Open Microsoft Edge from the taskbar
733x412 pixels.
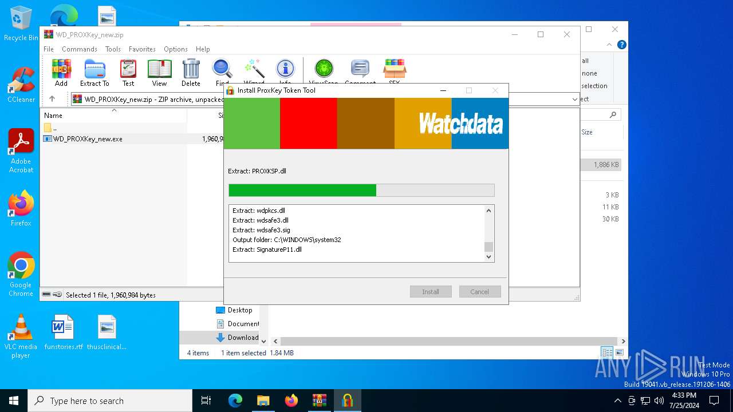(x=235, y=401)
